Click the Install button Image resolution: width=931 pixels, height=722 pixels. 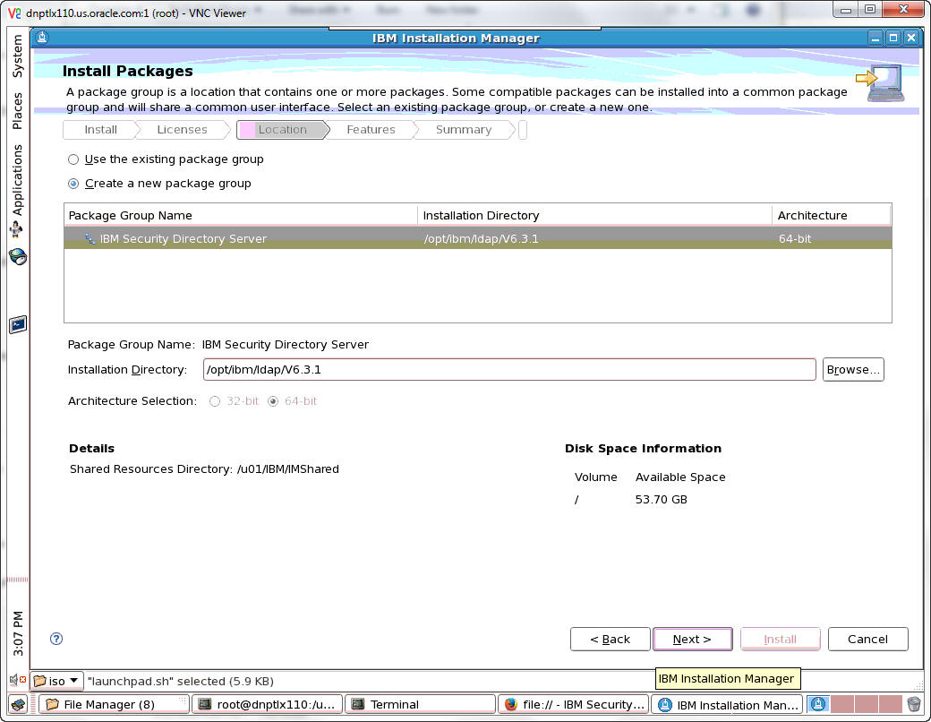[781, 640]
